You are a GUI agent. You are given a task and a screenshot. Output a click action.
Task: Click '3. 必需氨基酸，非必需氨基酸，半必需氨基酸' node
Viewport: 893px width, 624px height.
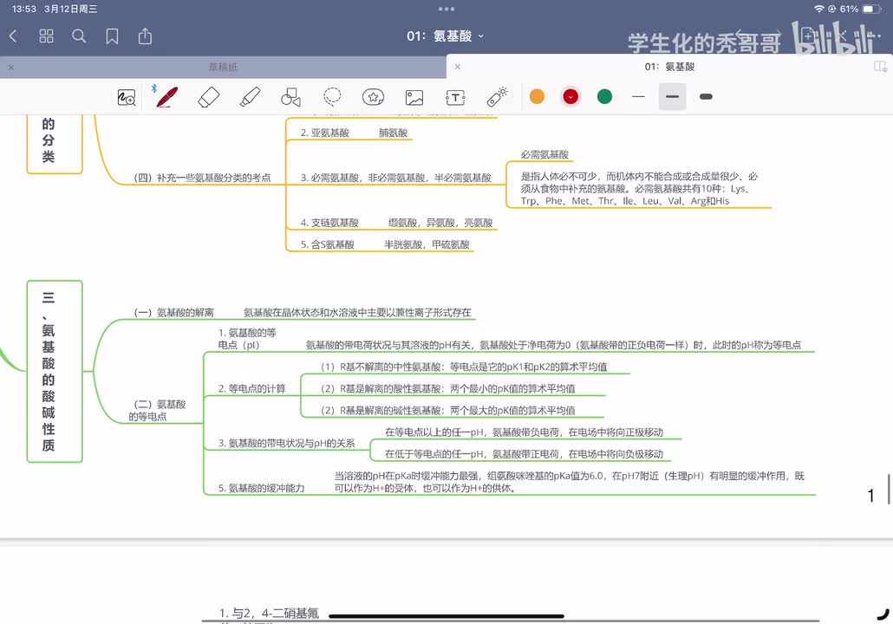[x=396, y=178]
